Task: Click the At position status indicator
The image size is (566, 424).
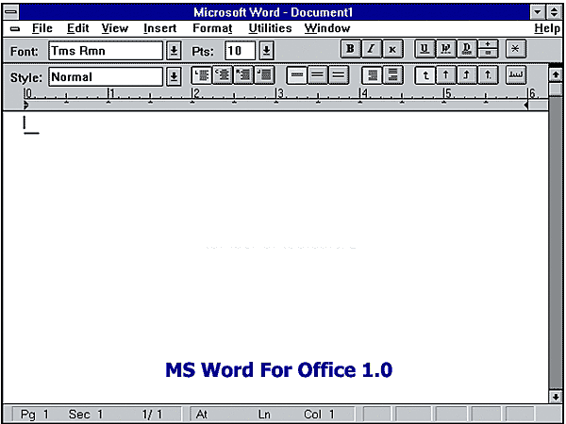Action: tap(202, 415)
